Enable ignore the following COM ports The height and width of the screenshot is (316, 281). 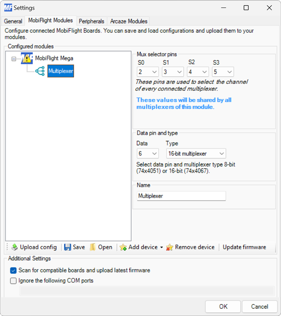coord(13,280)
